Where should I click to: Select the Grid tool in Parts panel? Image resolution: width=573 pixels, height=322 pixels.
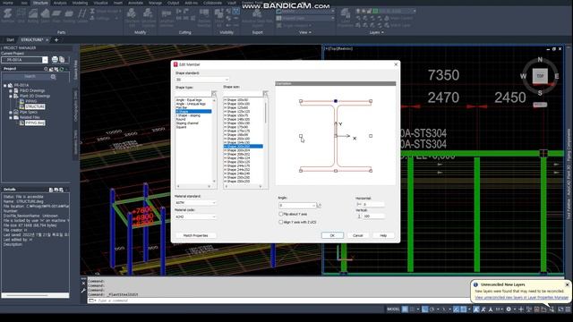point(21,16)
